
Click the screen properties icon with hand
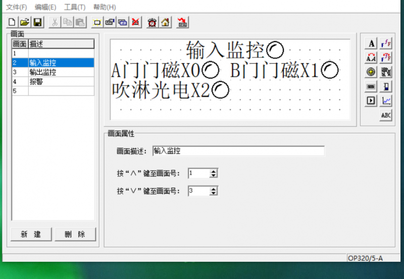coord(110,22)
